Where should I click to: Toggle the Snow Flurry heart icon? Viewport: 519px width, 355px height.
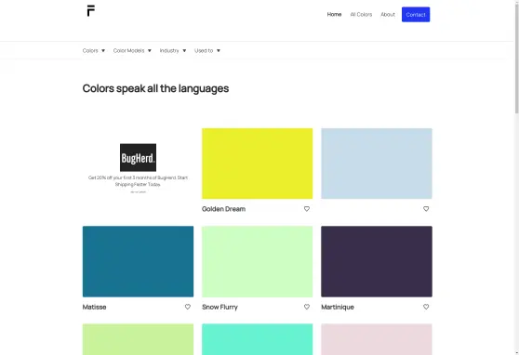[x=307, y=307]
